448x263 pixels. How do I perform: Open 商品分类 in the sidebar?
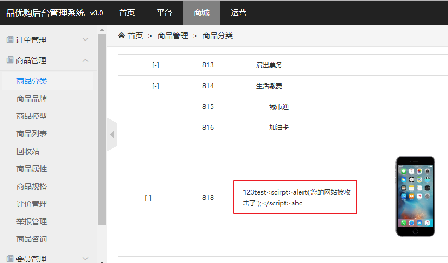[x=32, y=81]
